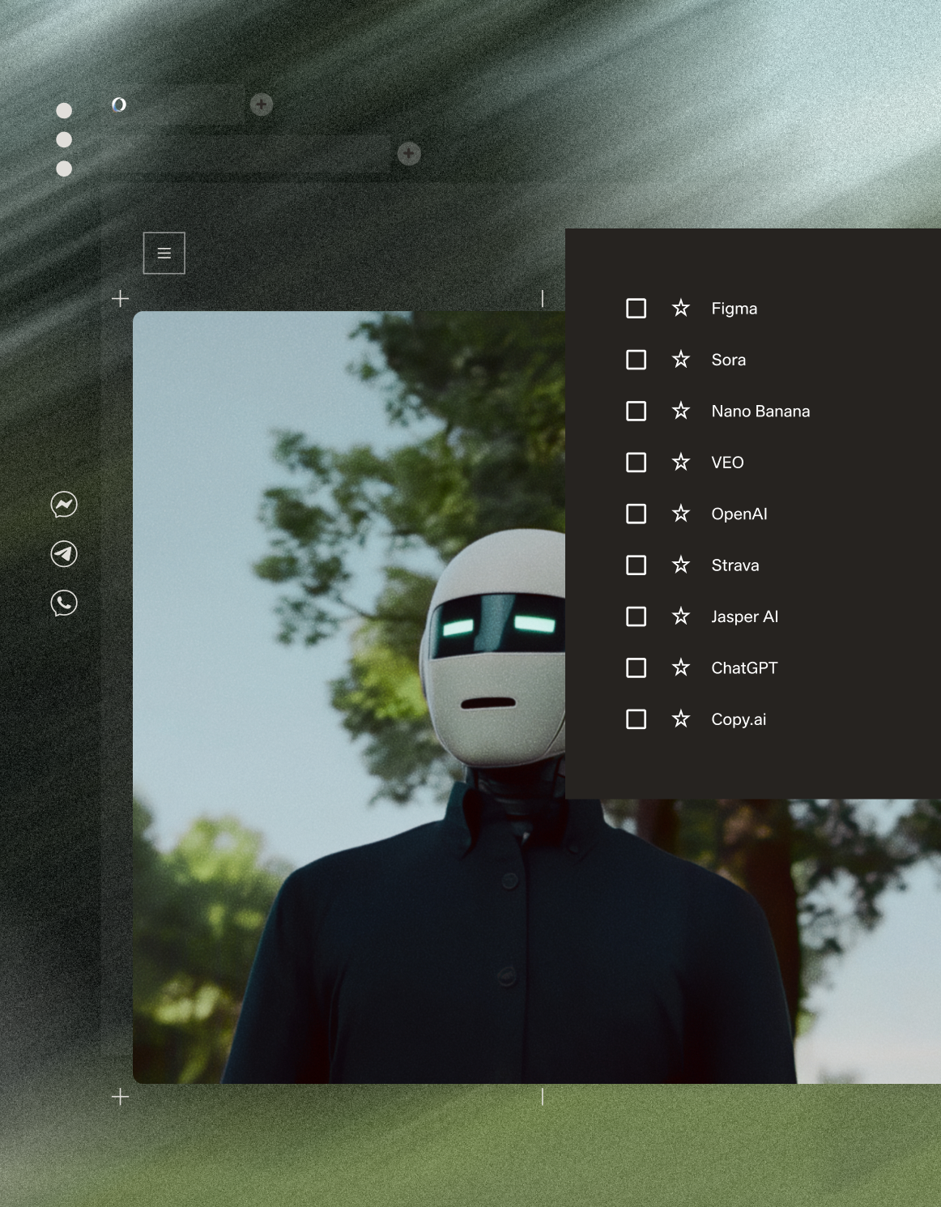Click the hamburger menu button
Image resolution: width=941 pixels, height=1207 pixels.
(x=164, y=253)
